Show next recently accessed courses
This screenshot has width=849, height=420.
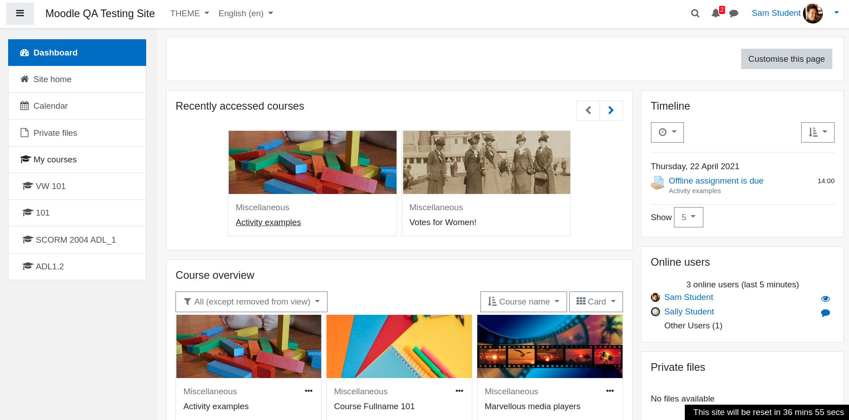click(x=611, y=111)
